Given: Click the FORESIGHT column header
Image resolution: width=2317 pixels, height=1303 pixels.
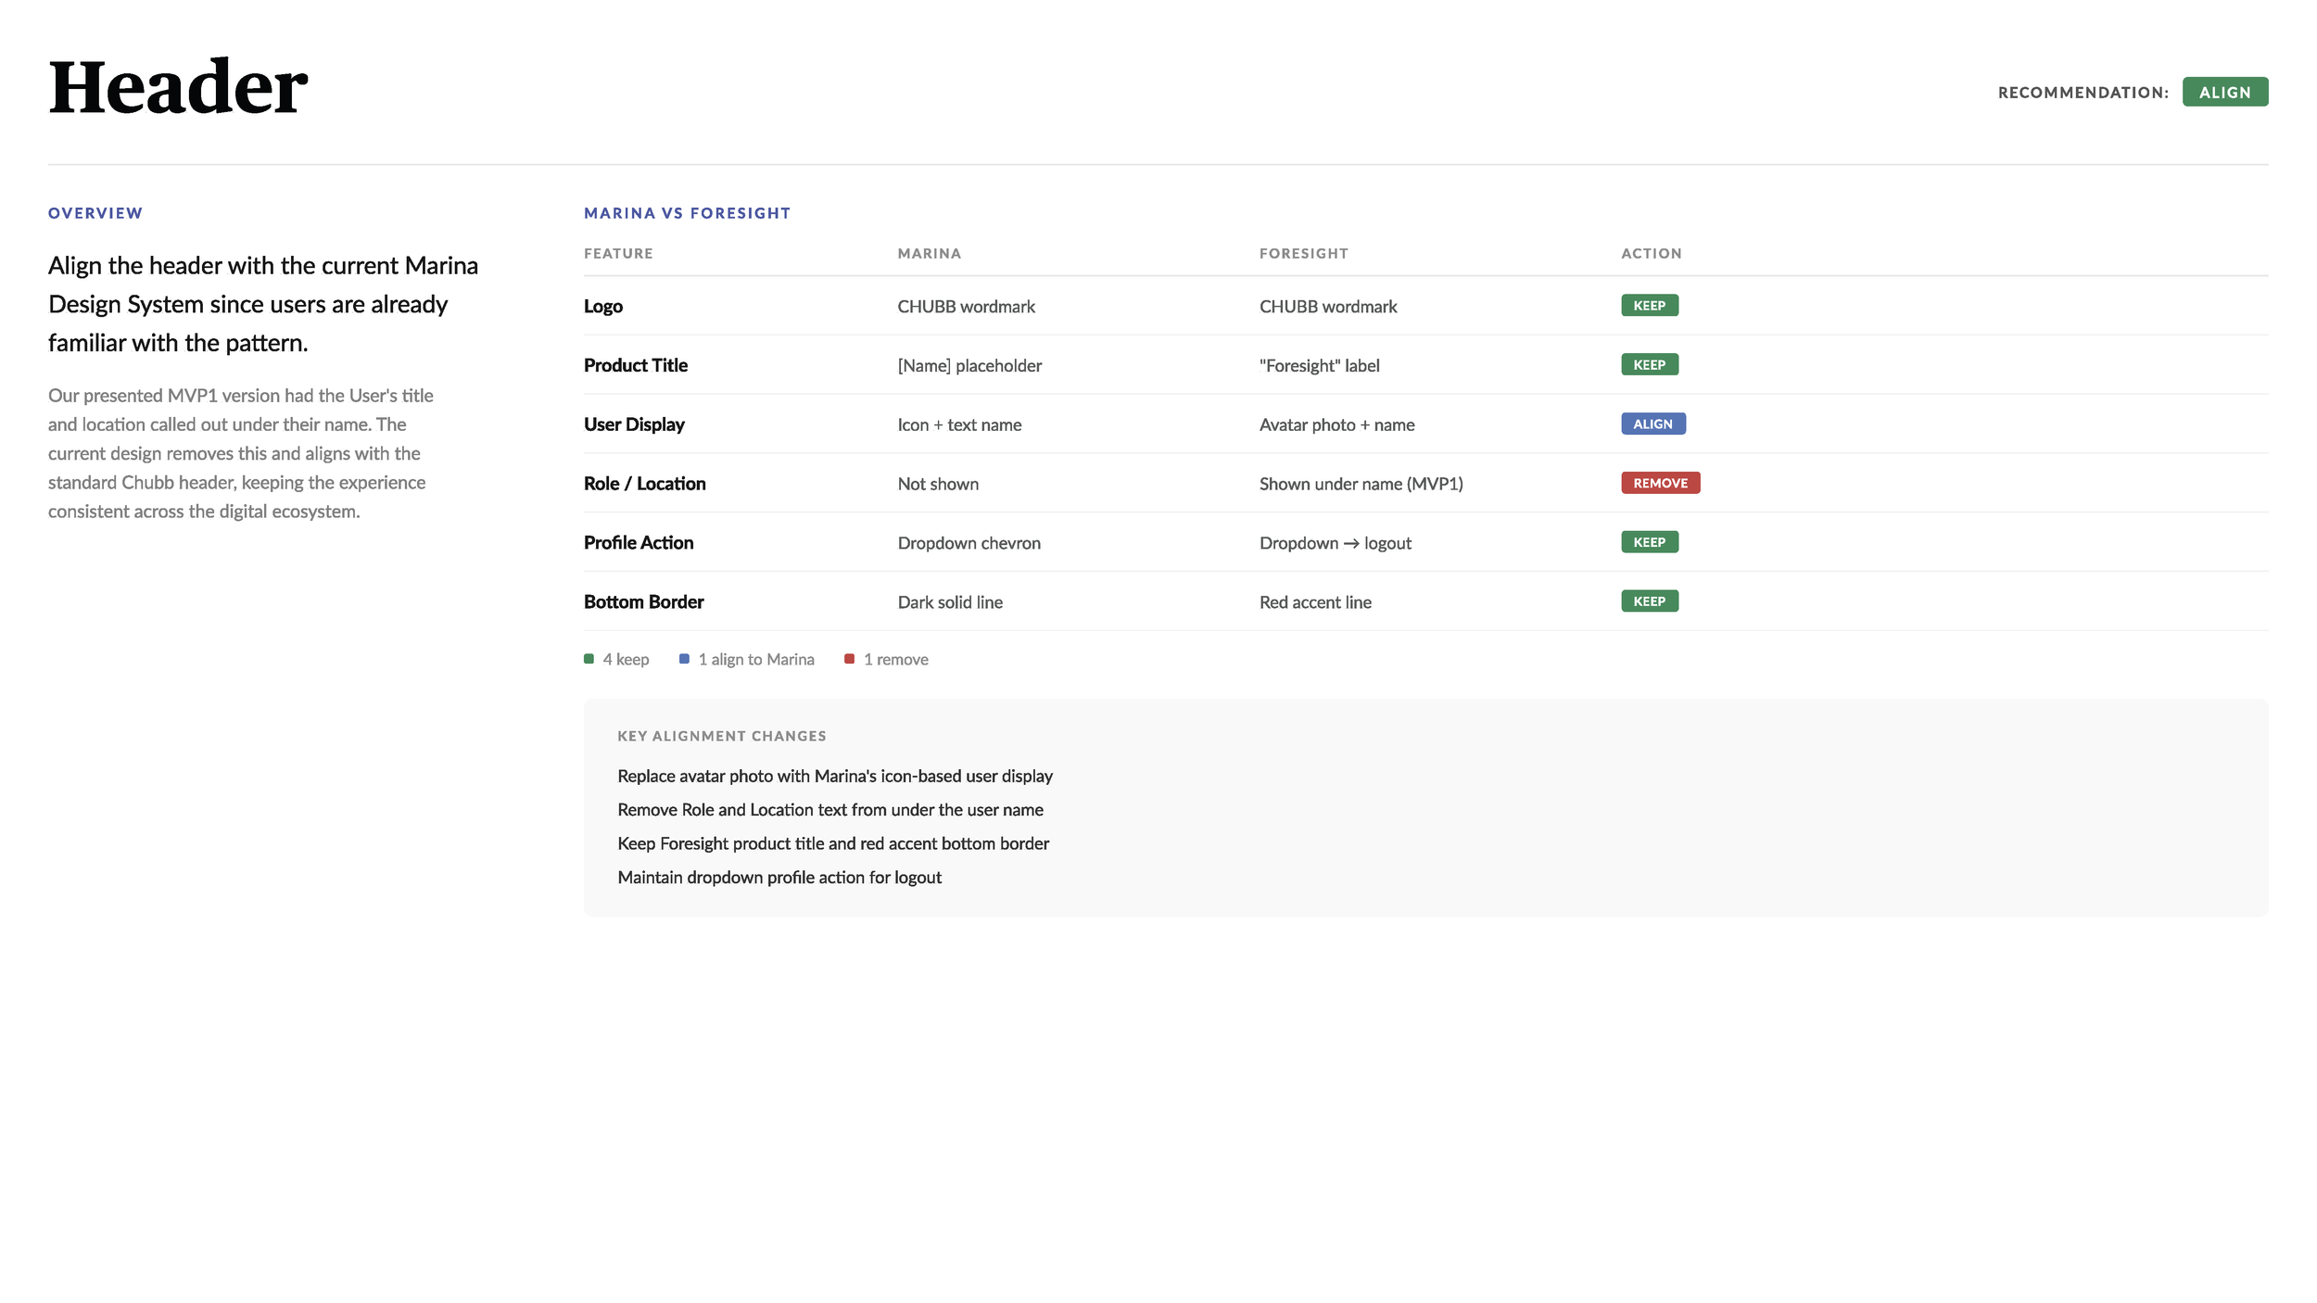Looking at the screenshot, I should tap(1303, 254).
